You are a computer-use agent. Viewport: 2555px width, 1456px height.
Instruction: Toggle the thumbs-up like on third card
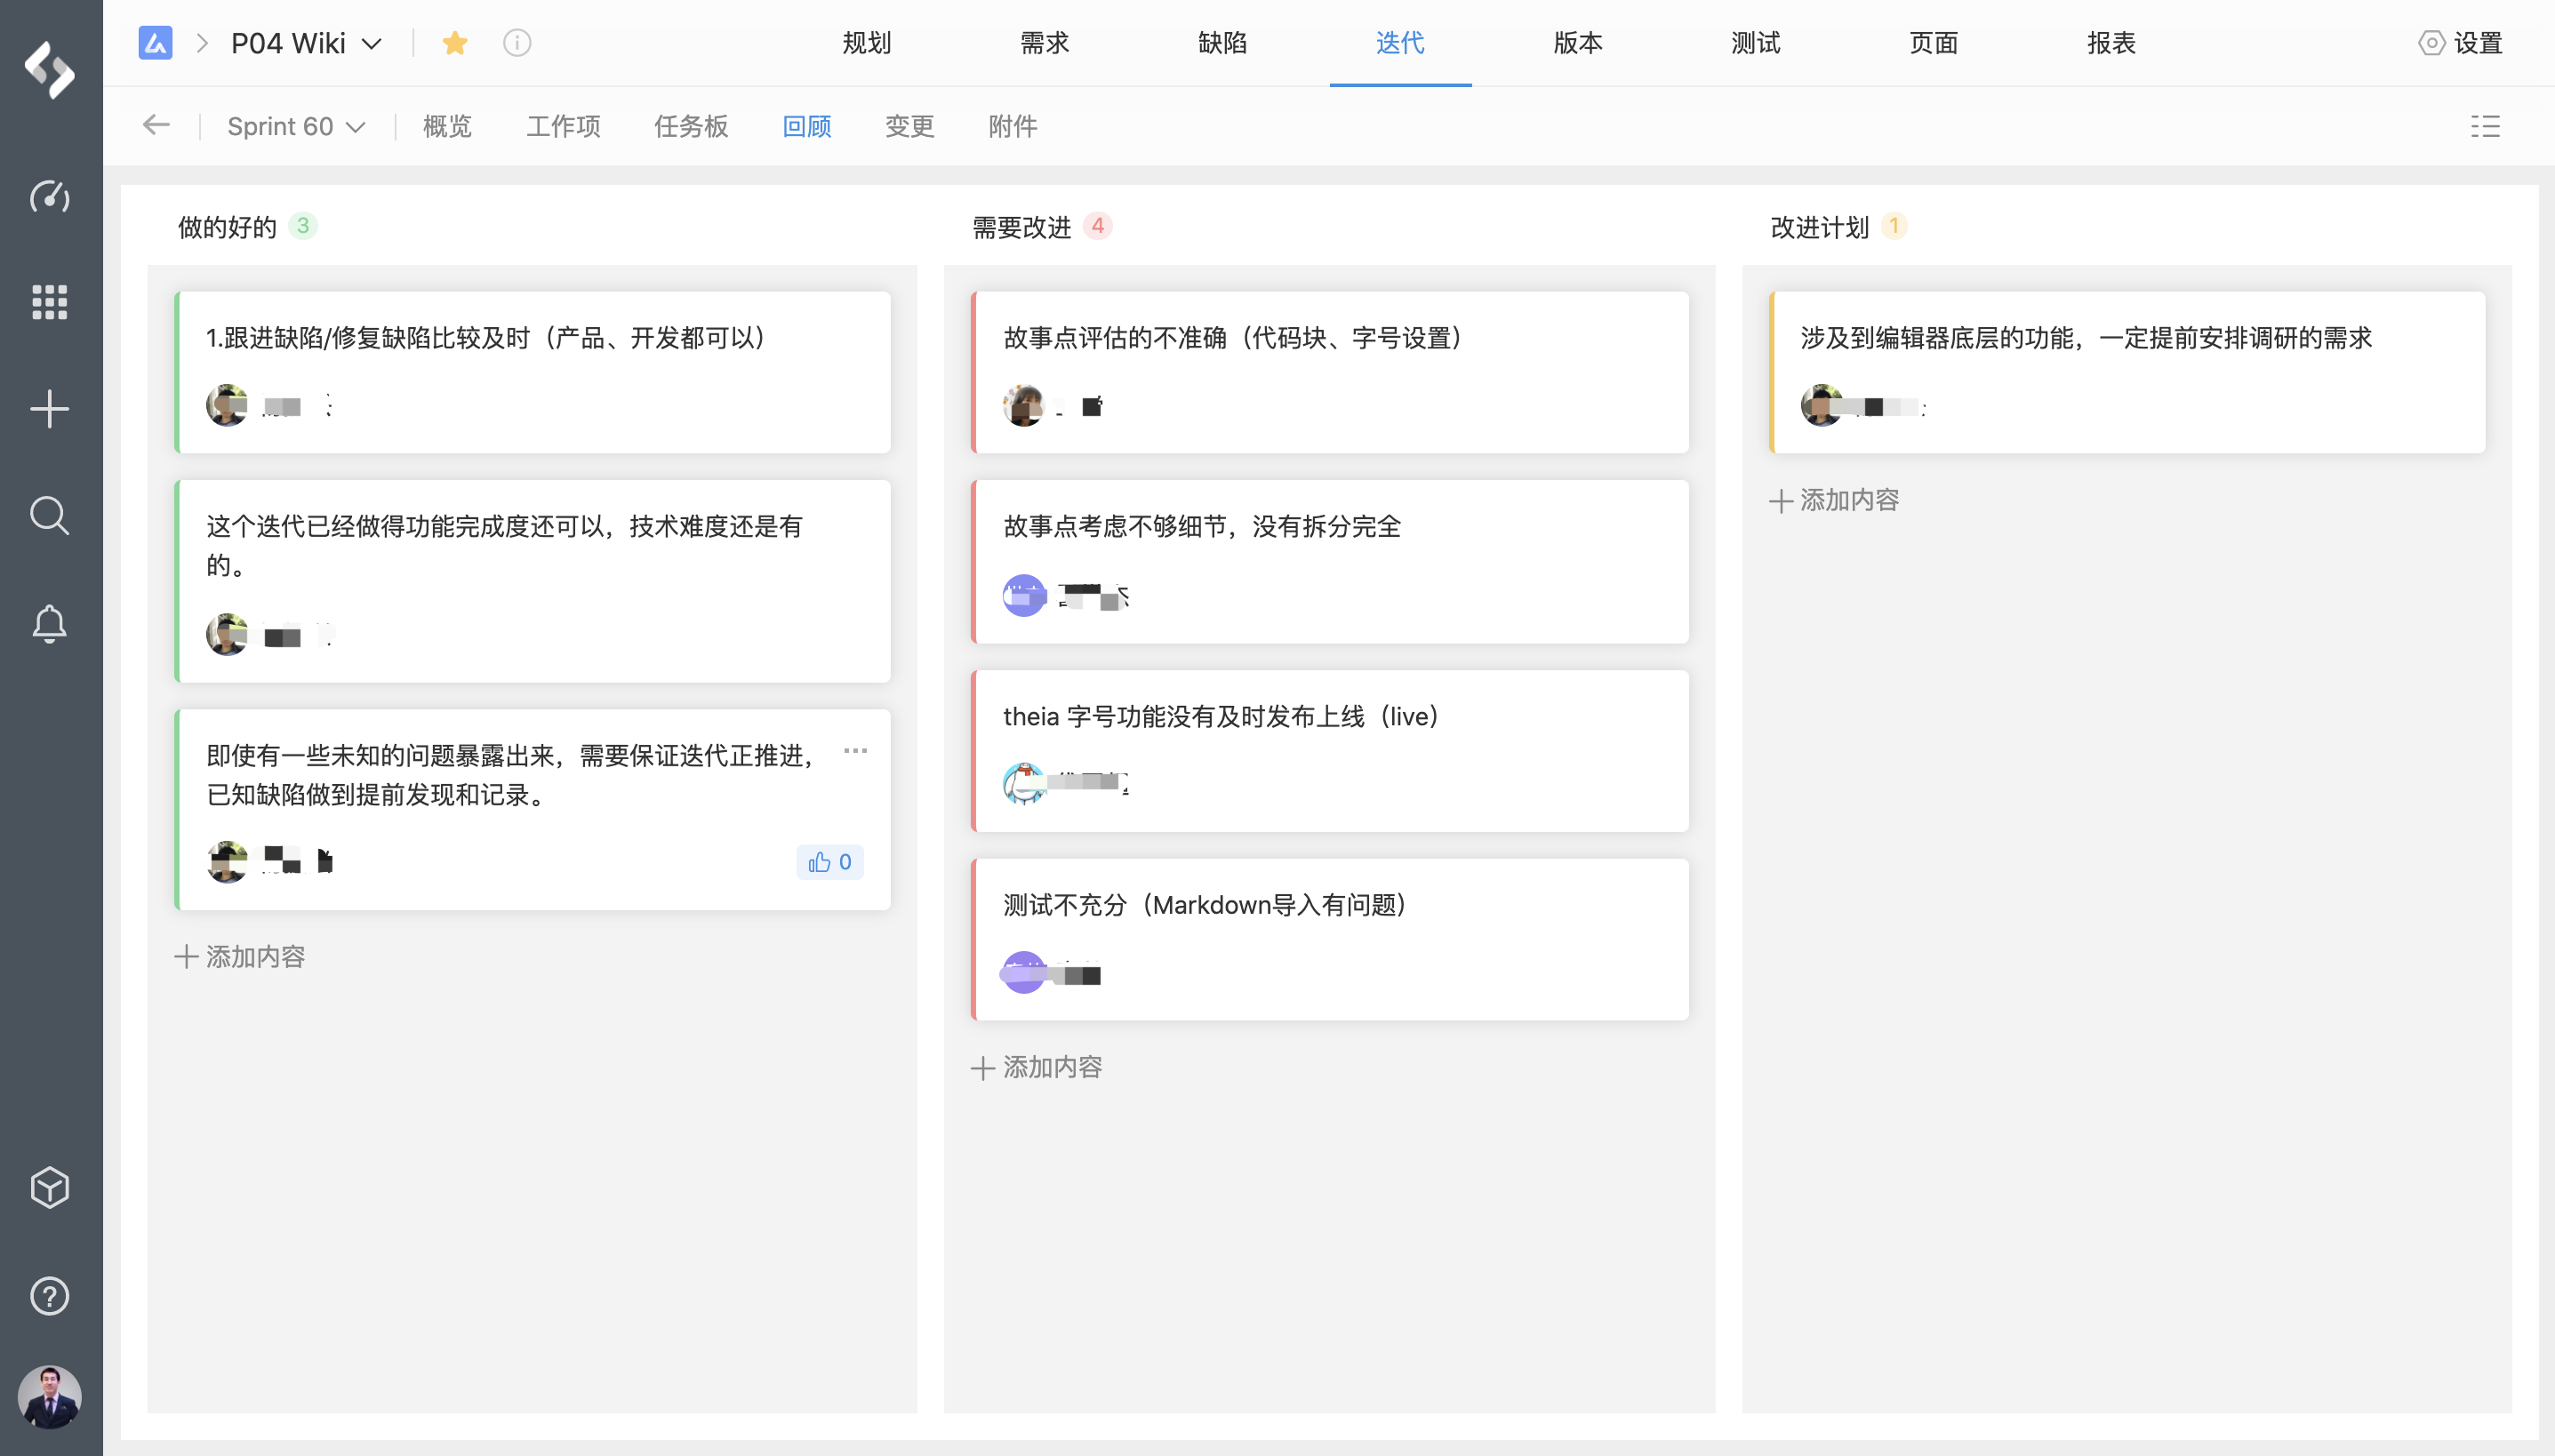(829, 862)
